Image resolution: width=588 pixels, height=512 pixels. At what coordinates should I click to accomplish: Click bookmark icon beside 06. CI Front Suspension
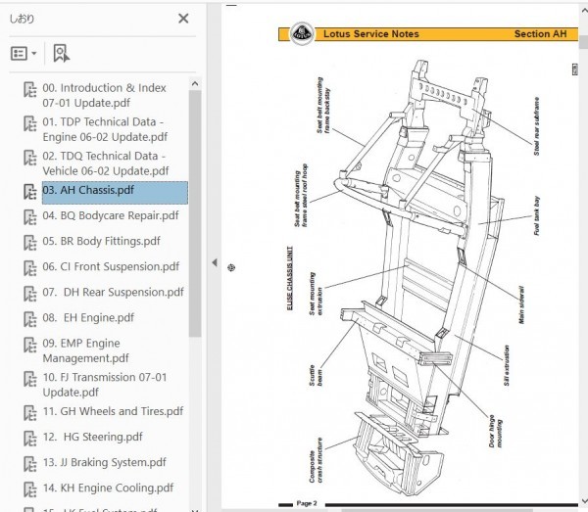pyautogui.click(x=30, y=268)
